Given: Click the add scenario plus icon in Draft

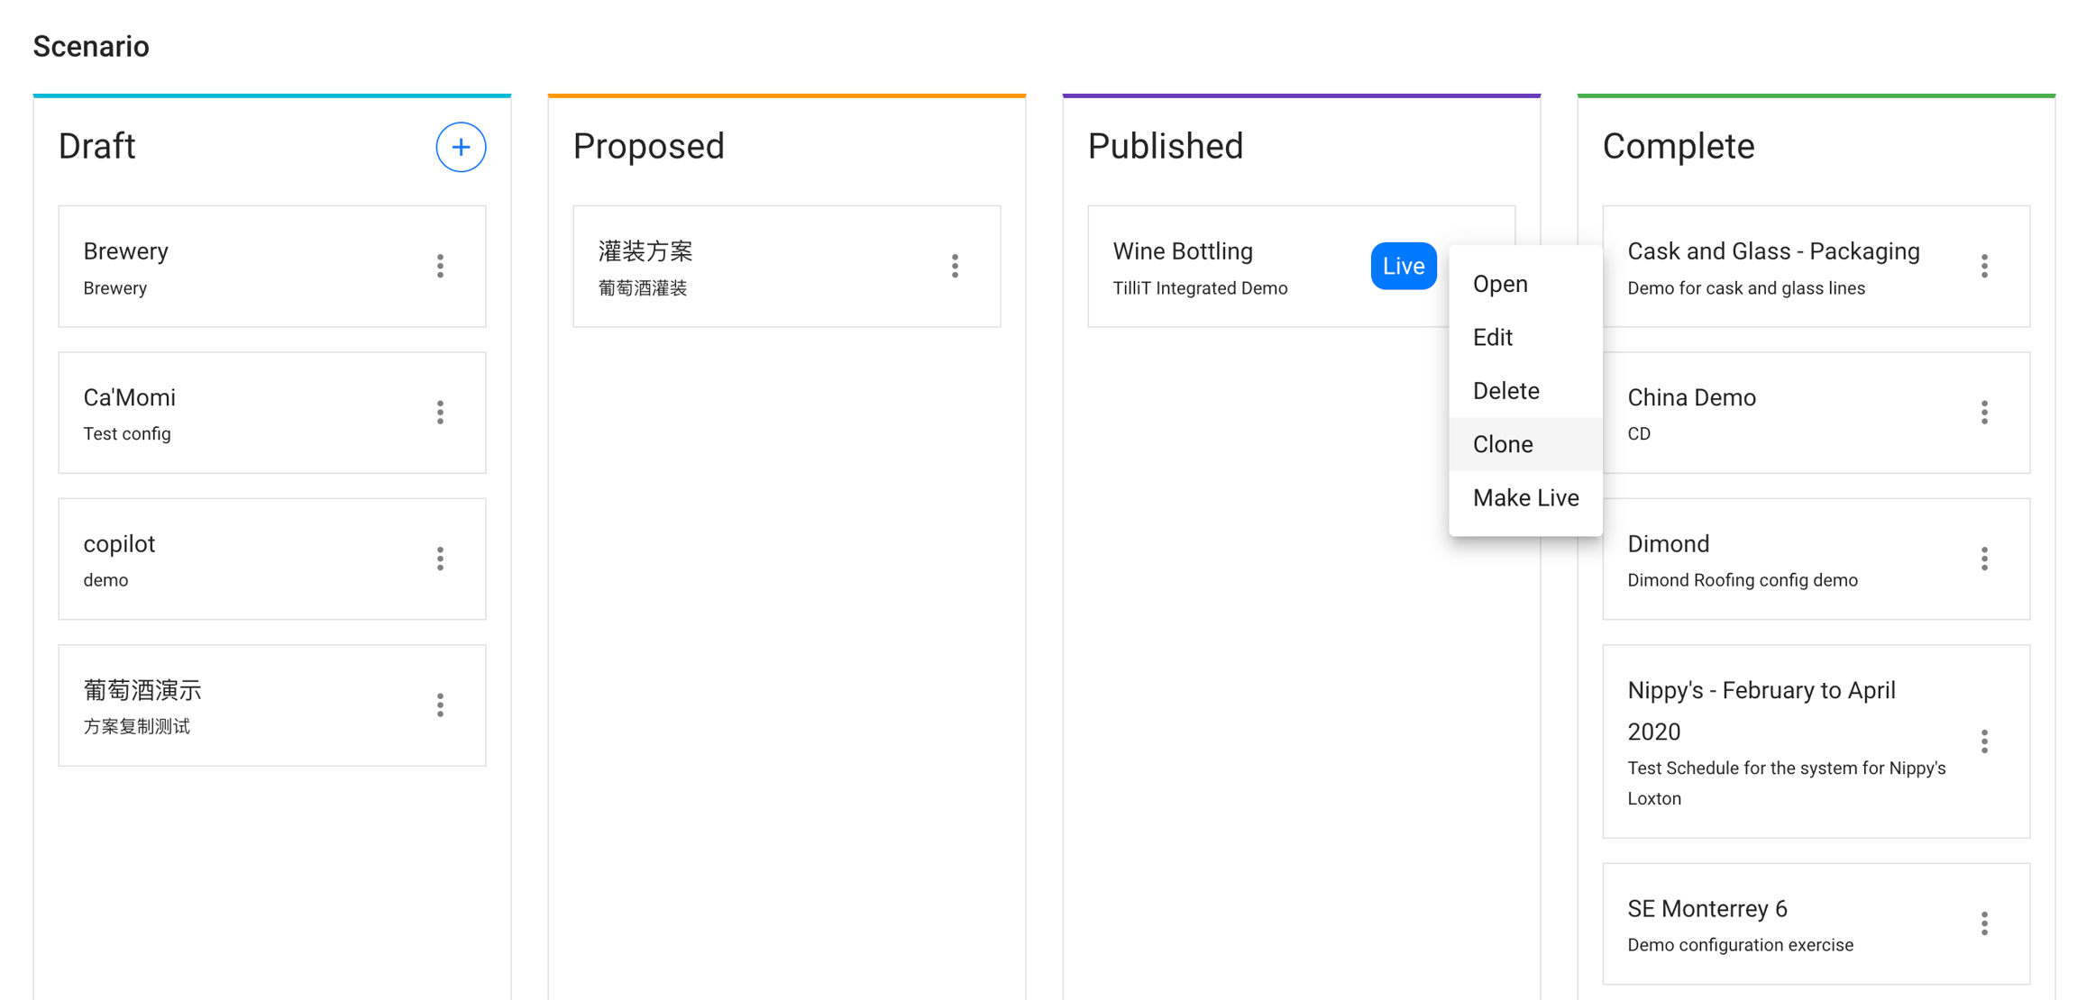Looking at the screenshot, I should [461, 147].
